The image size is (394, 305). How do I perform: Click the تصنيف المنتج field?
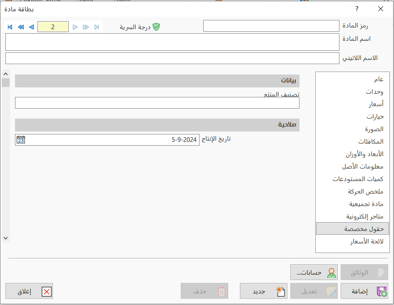tap(157, 103)
